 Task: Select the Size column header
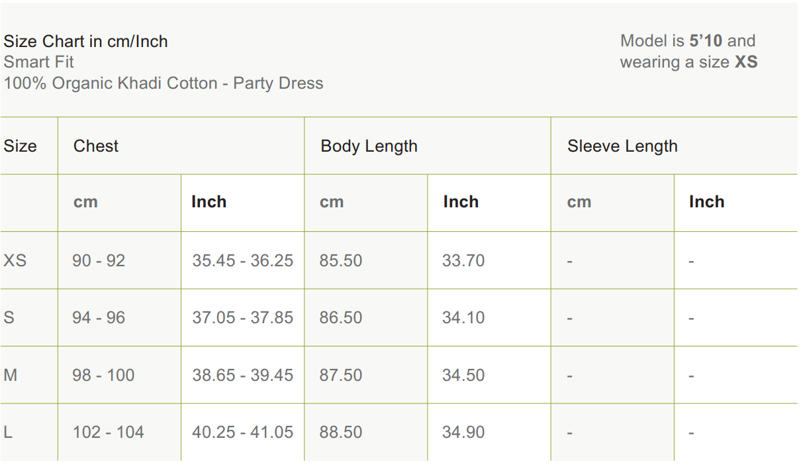pos(20,146)
